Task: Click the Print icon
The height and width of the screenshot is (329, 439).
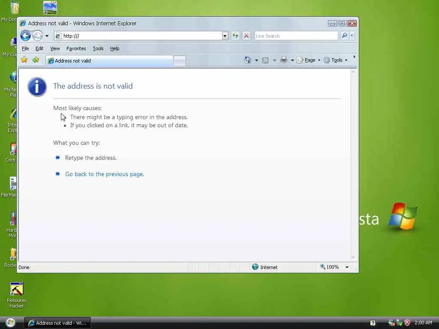Action: tap(284, 60)
